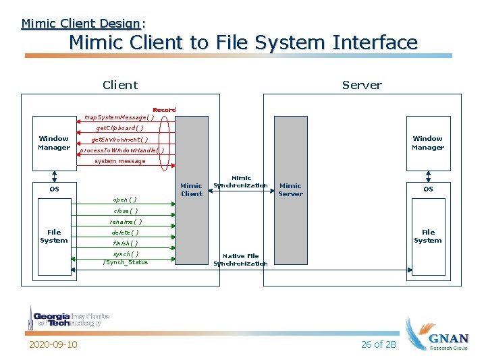
Task: Click the red 'system message' label
Action: (120, 161)
